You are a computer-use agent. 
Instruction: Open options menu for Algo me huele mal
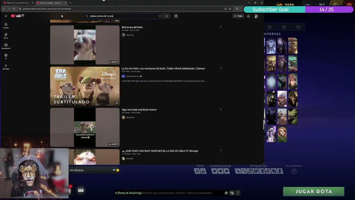221,109
